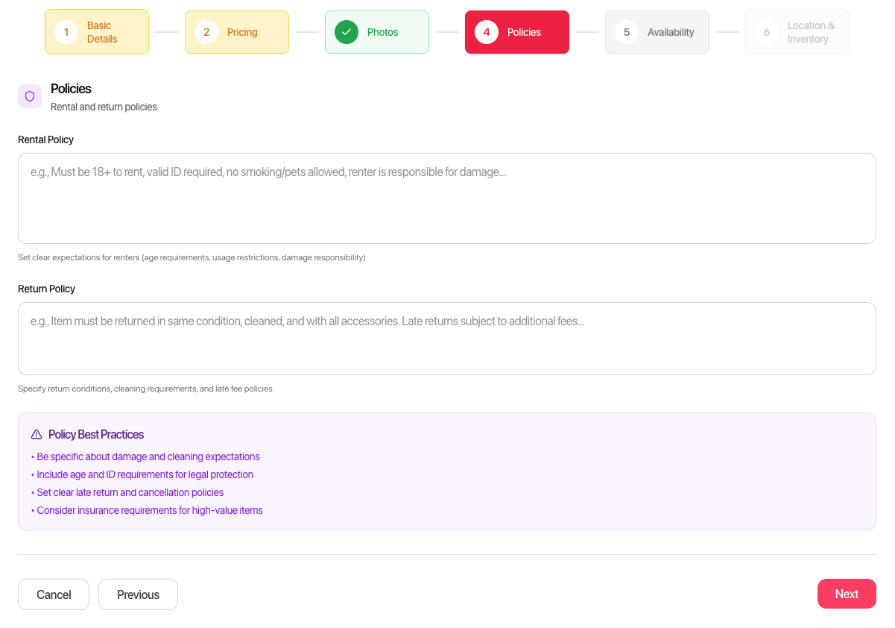Open the Location & Inventory step
This screenshot has width=895, height=628.
(x=797, y=32)
